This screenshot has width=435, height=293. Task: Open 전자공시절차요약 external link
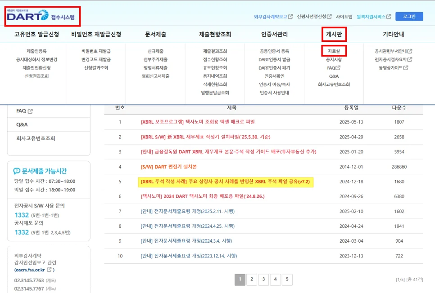pos(393,59)
